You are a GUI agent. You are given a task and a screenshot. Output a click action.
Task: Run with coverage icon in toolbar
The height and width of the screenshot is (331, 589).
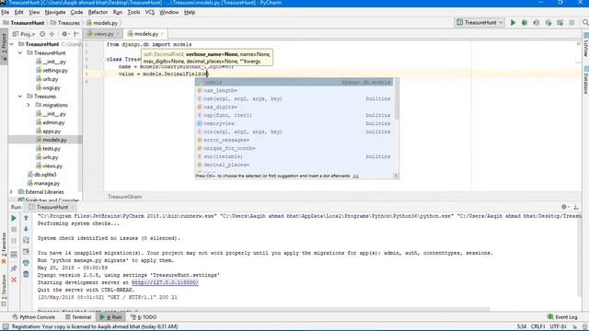(x=537, y=22)
